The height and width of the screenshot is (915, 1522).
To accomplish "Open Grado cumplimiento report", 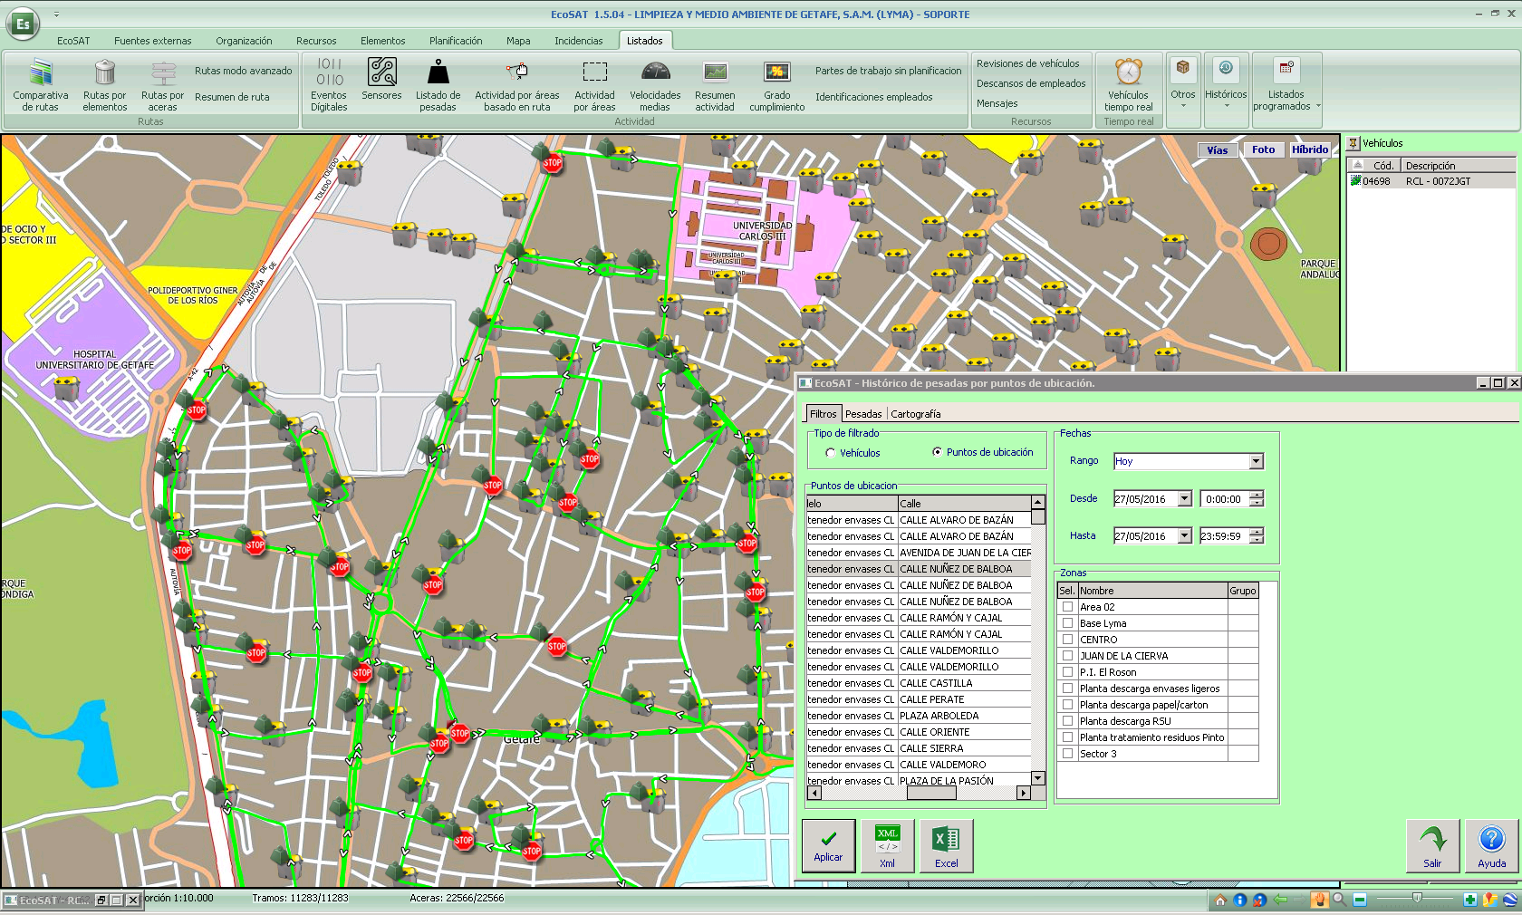I will (776, 84).
